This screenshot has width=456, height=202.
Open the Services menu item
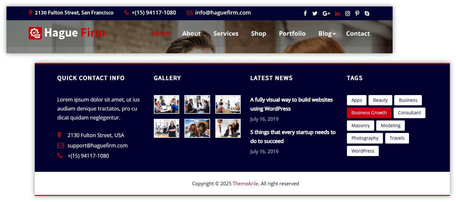(226, 34)
